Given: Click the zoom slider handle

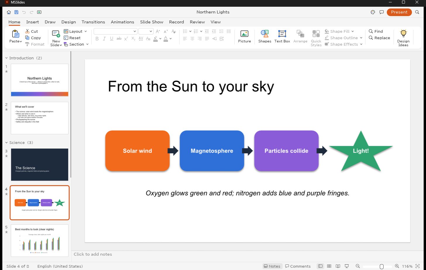Looking at the screenshot, I should [382, 266].
